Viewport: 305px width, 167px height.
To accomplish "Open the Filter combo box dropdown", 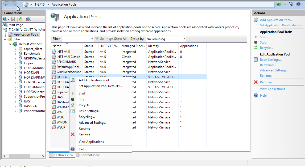I will (92, 39).
